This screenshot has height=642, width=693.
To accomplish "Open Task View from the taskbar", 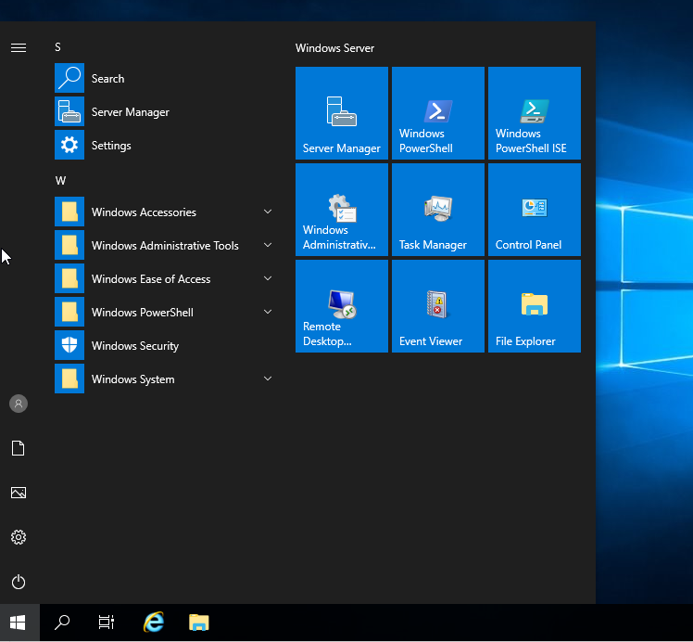I will [x=106, y=623].
